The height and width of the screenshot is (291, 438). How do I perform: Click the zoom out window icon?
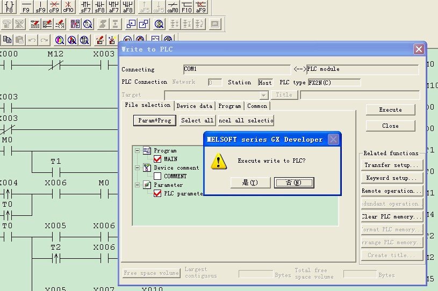click(x=143, y=24)
